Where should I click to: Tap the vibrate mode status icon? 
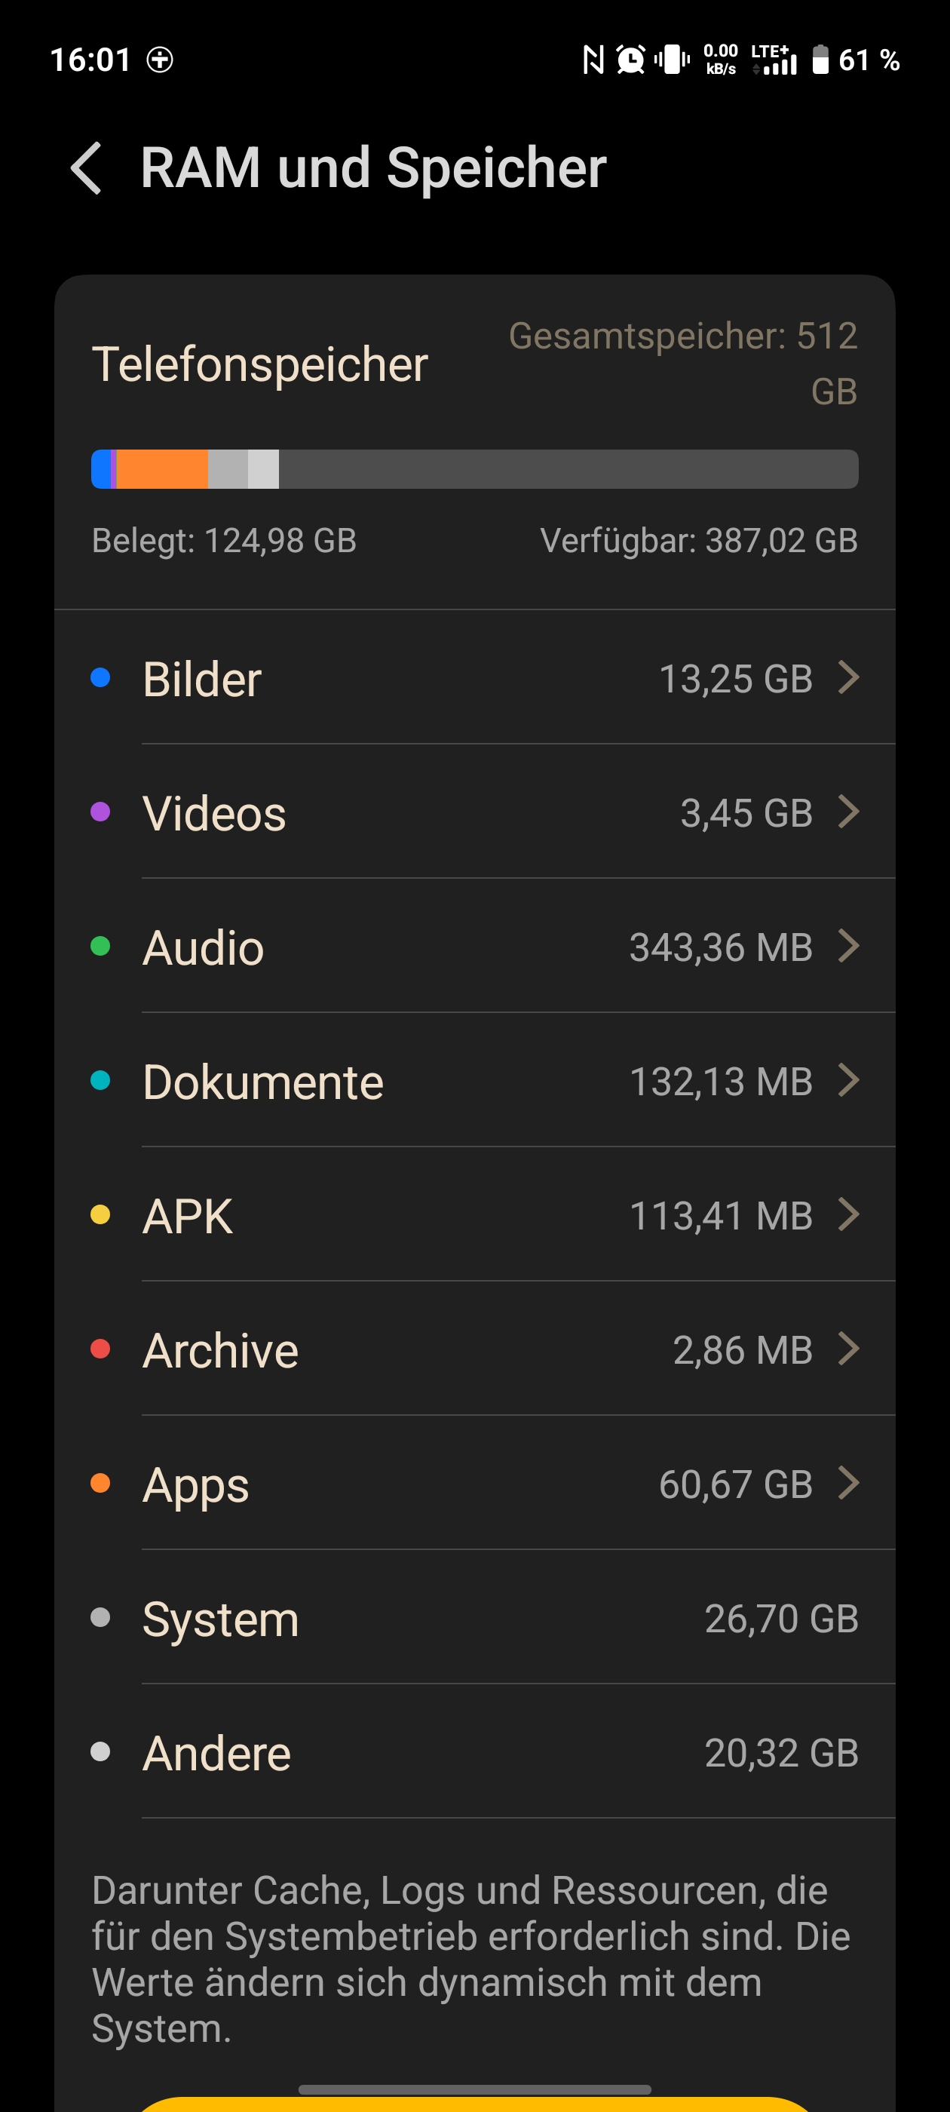click(672, 60)
